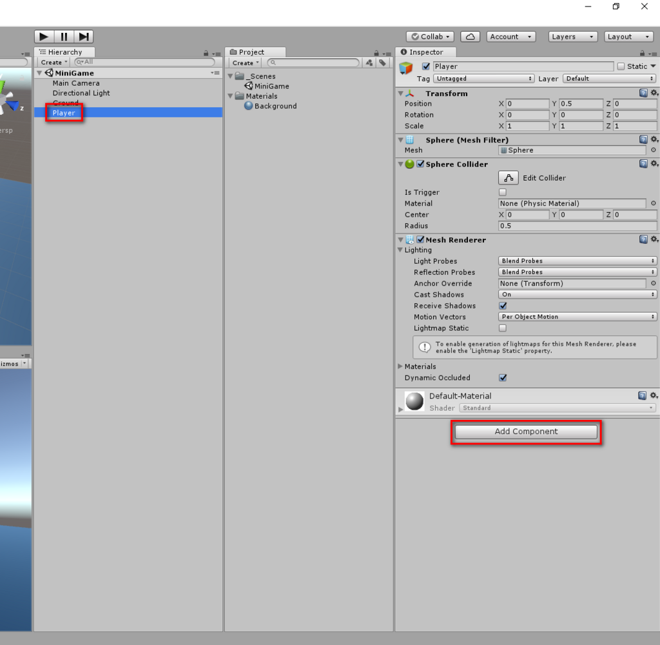Open Anchor Override object picker circle
Screen dimensions: 660x645
click(x=654, y=284)
